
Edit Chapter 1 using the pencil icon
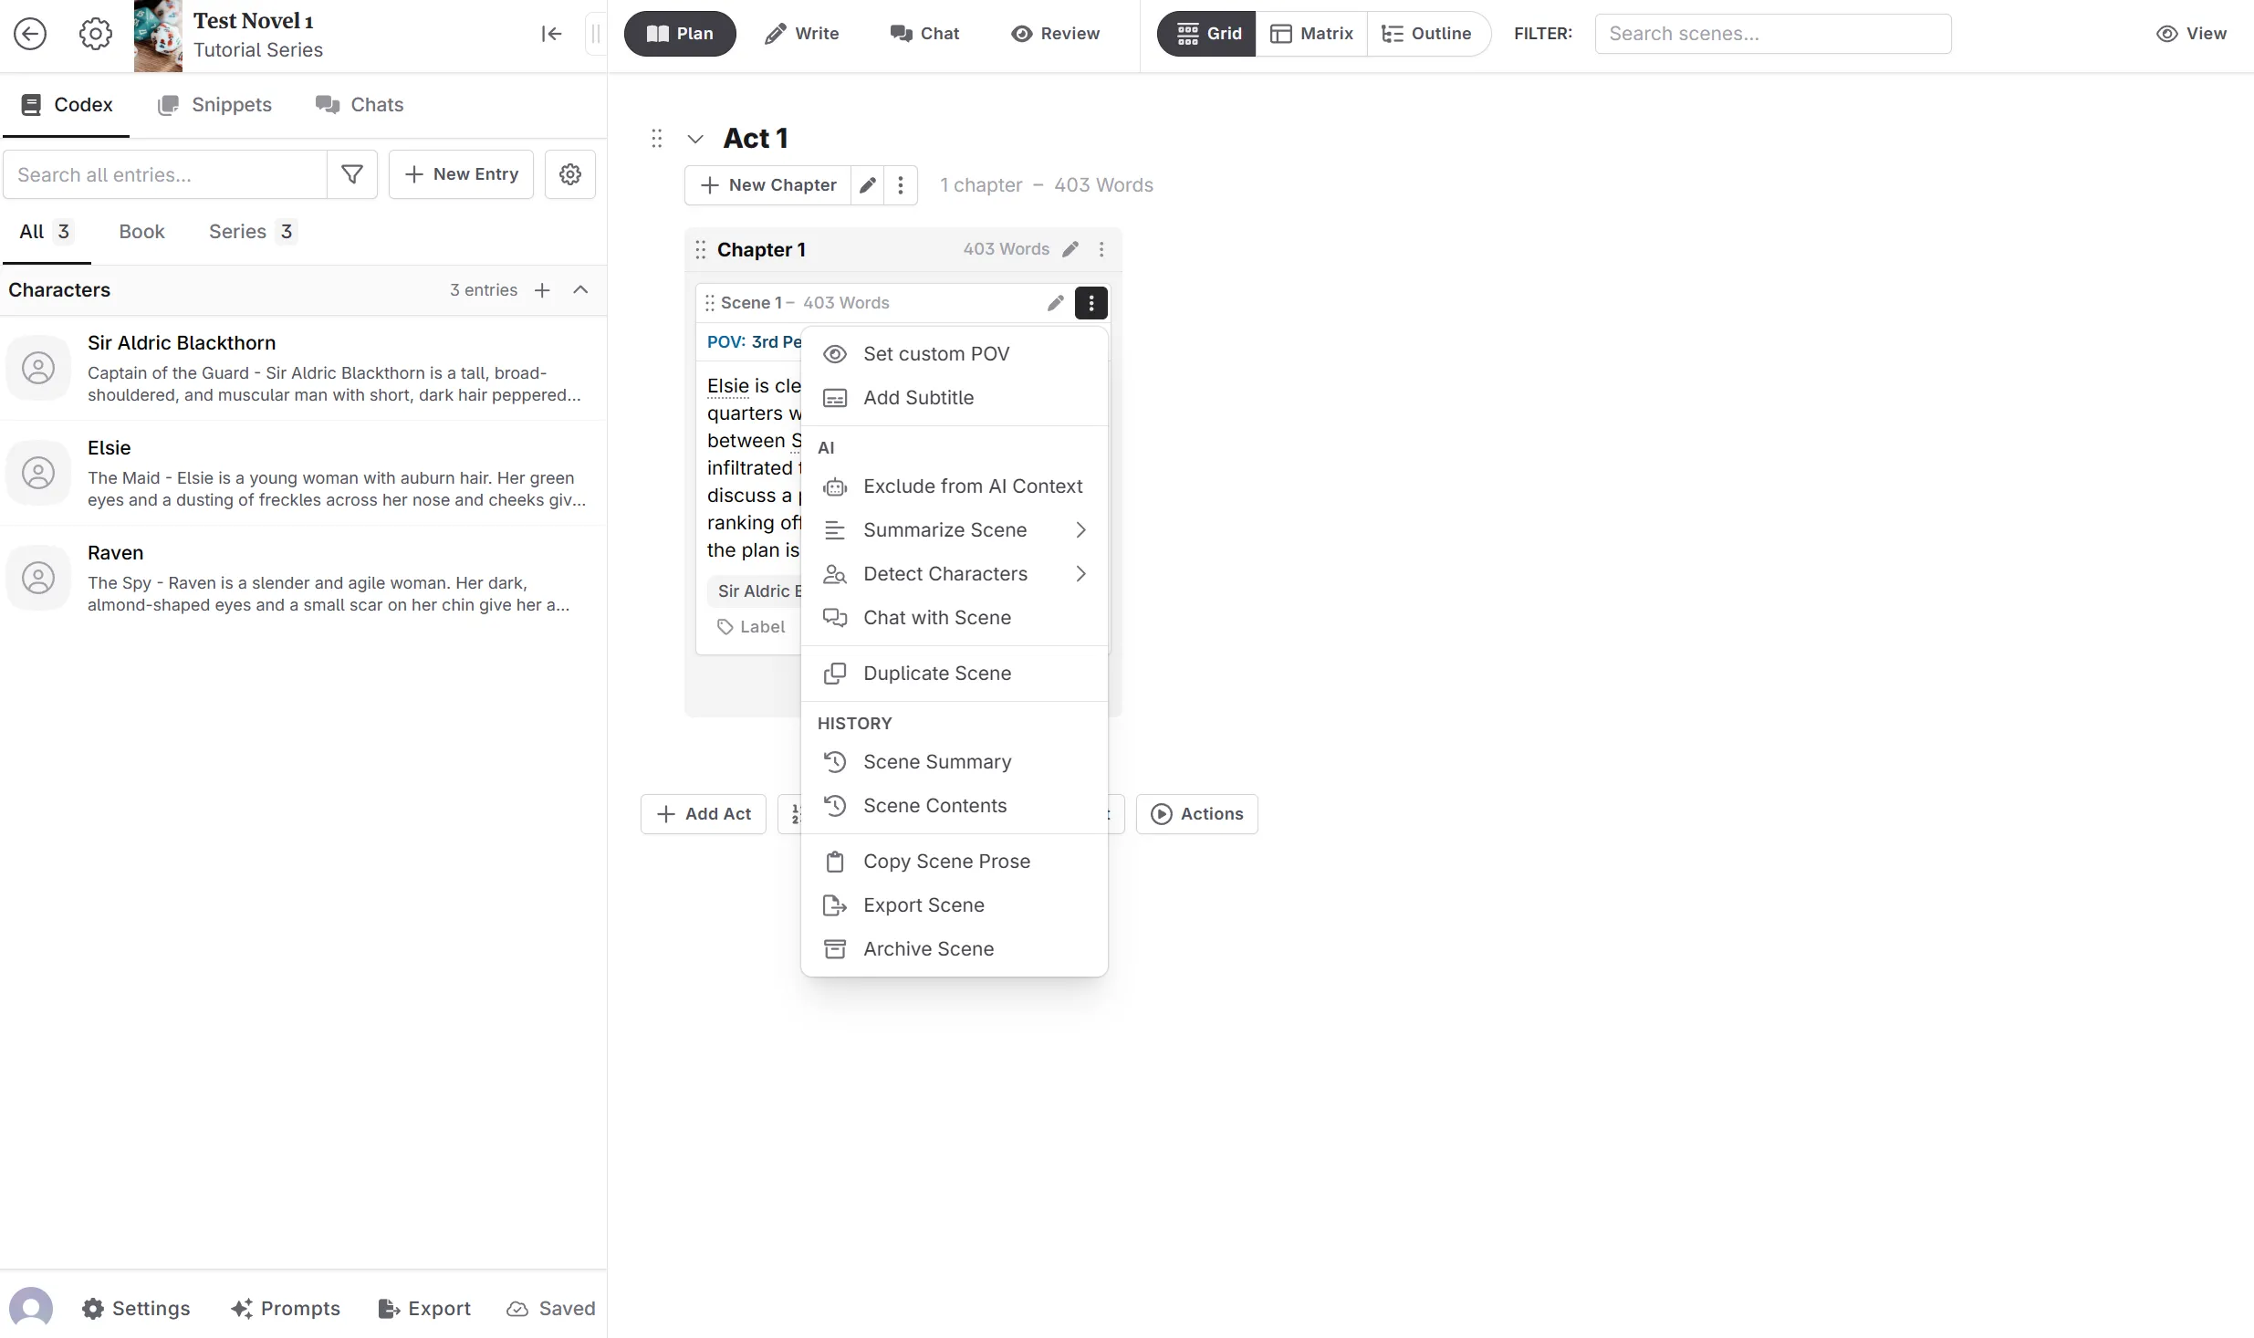click(x=1071, y=248)
